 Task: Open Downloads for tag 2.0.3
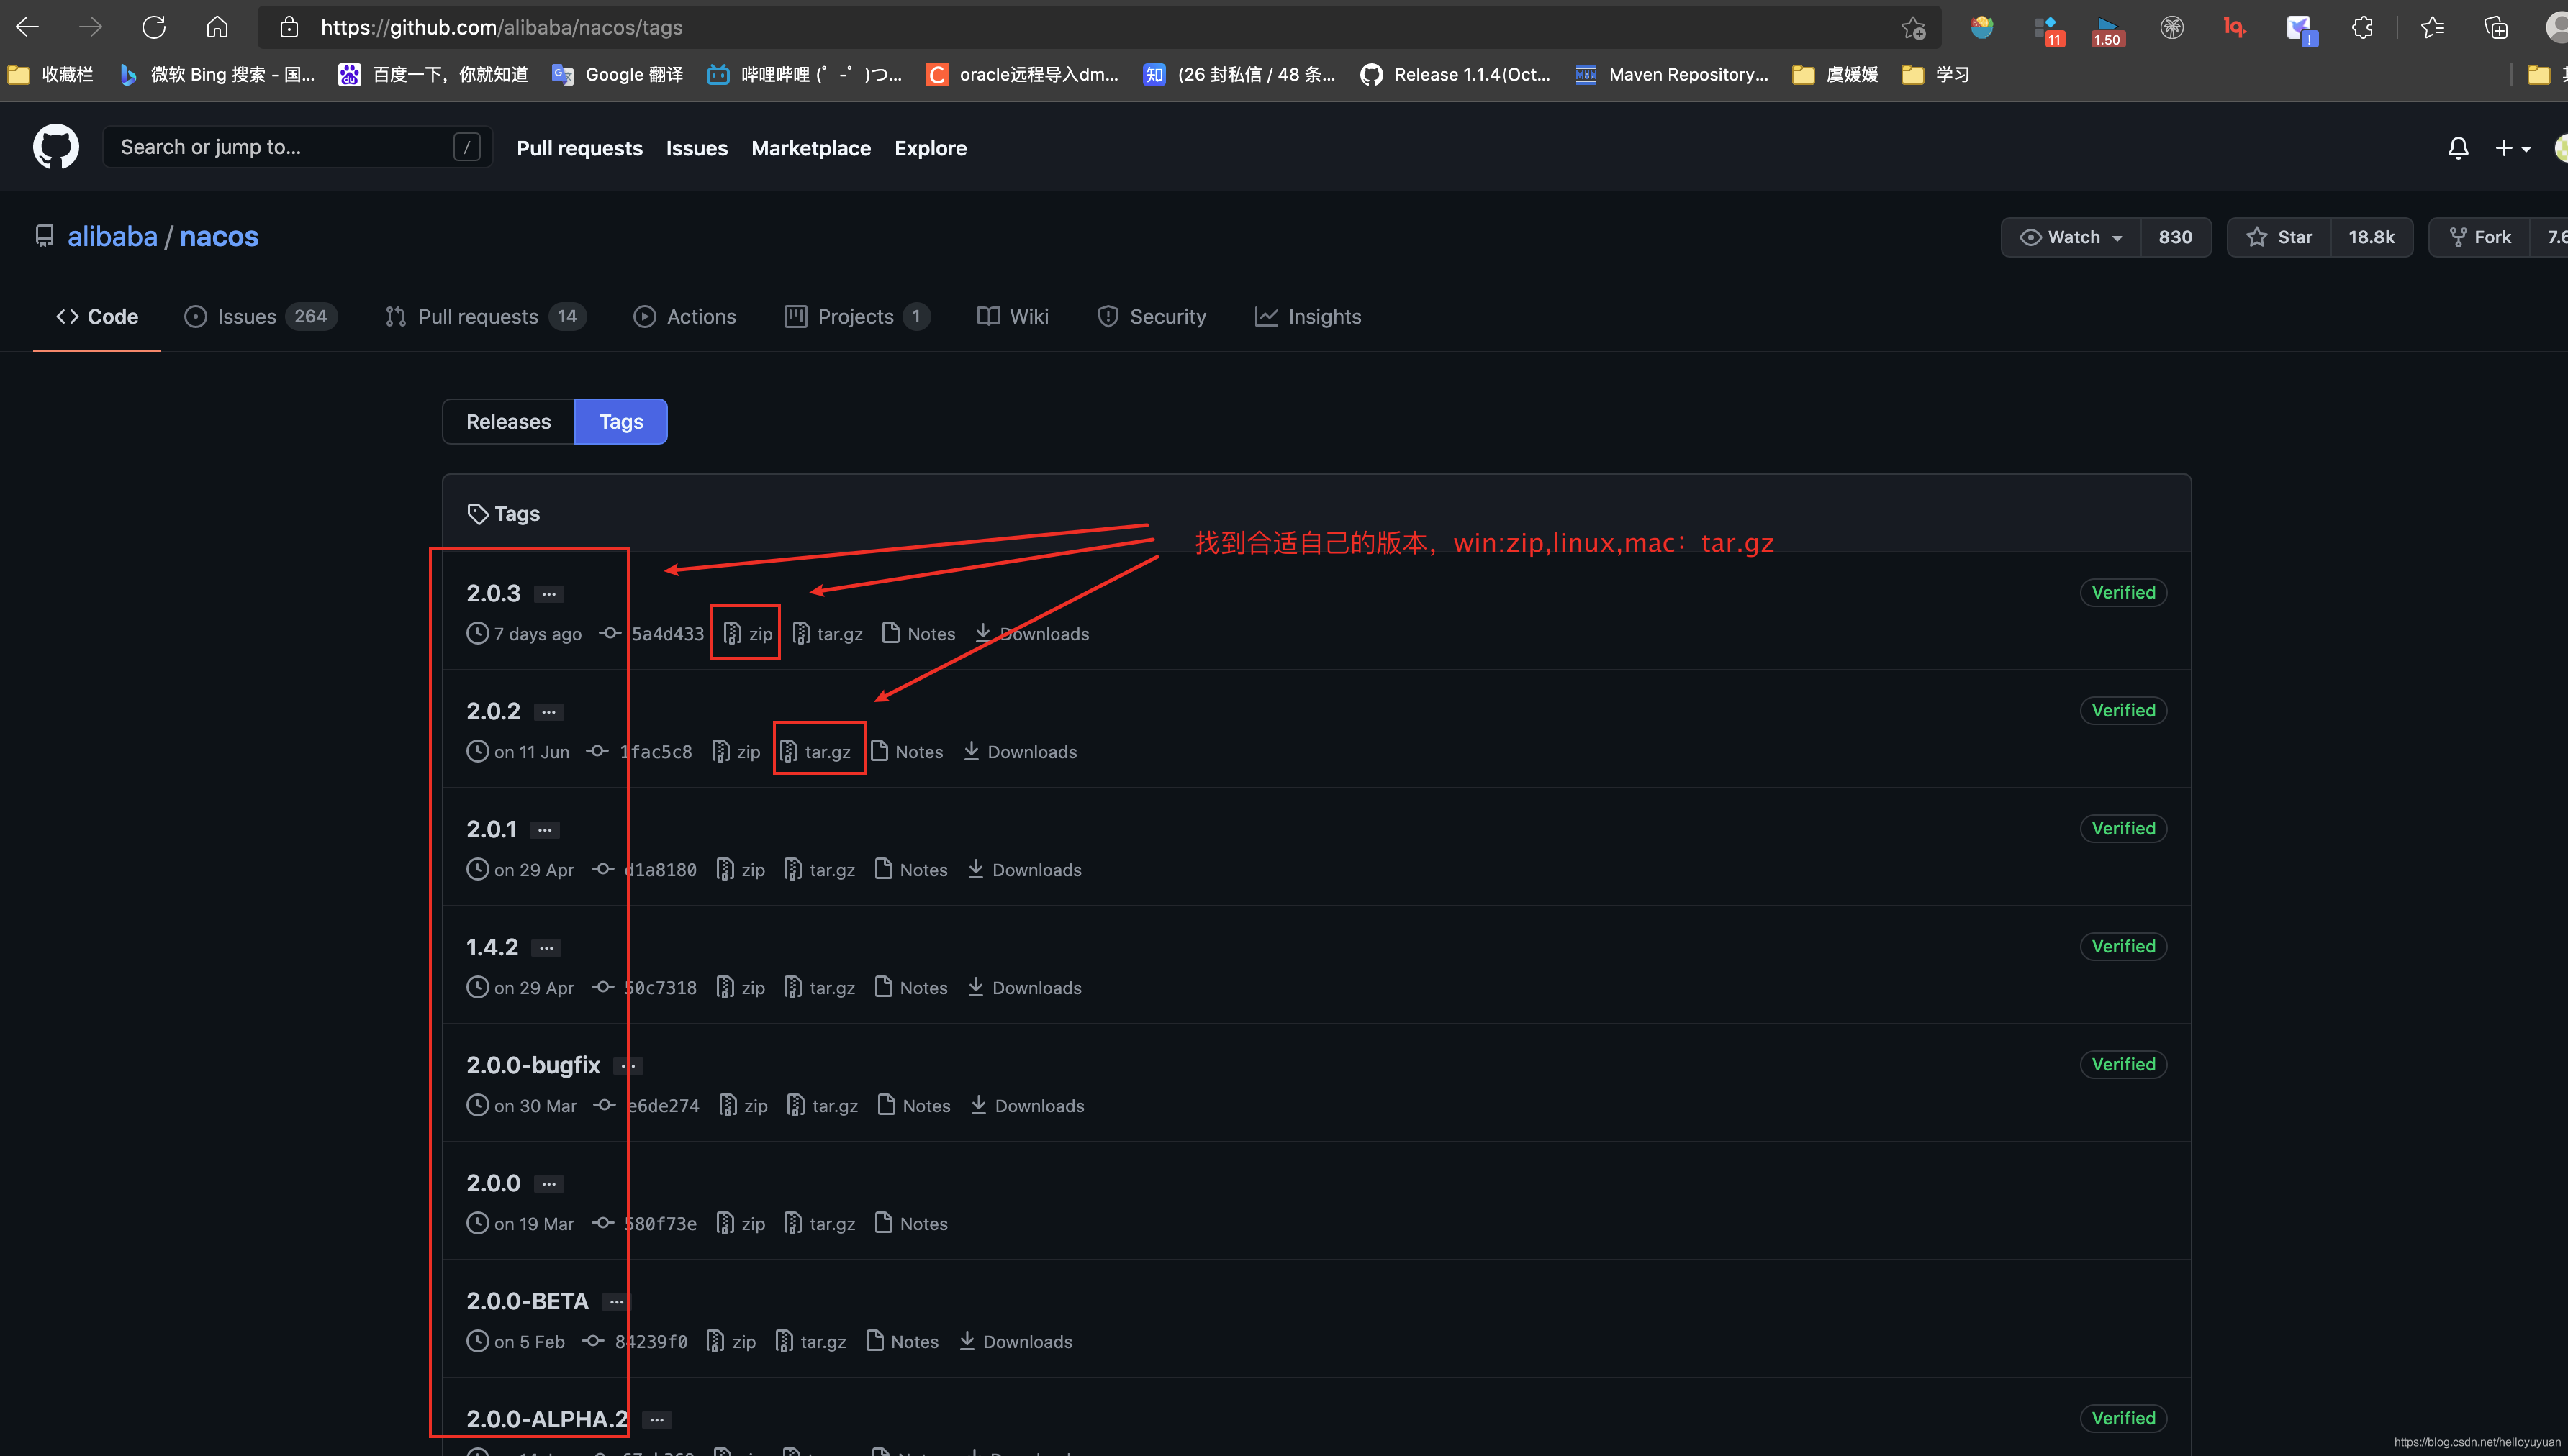point(1031,633)
